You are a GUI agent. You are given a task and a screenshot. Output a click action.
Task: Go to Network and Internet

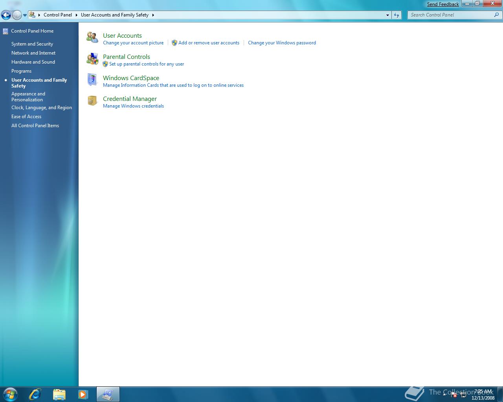[33, 53]
